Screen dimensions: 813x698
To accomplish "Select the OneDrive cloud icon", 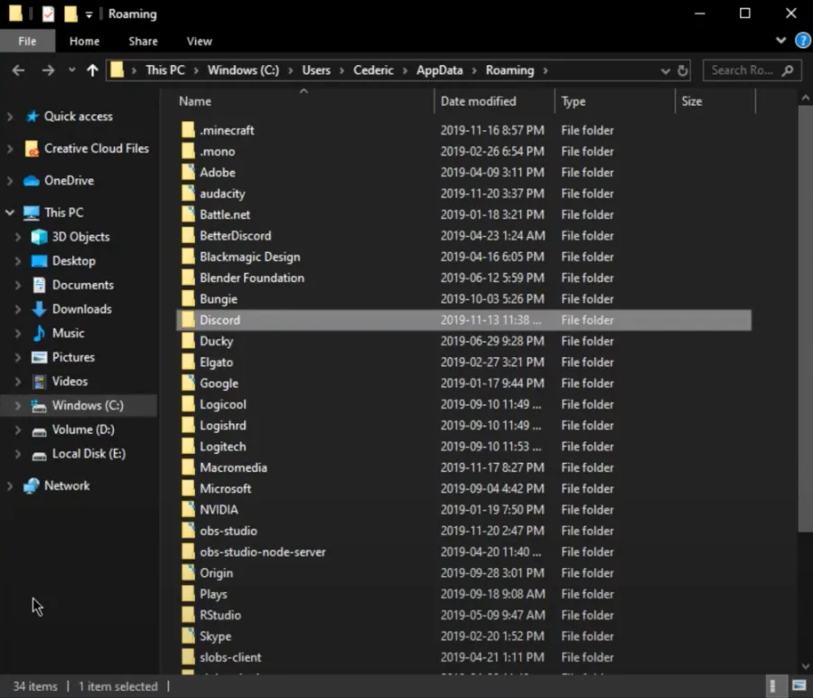I will [x=32, y=181].
